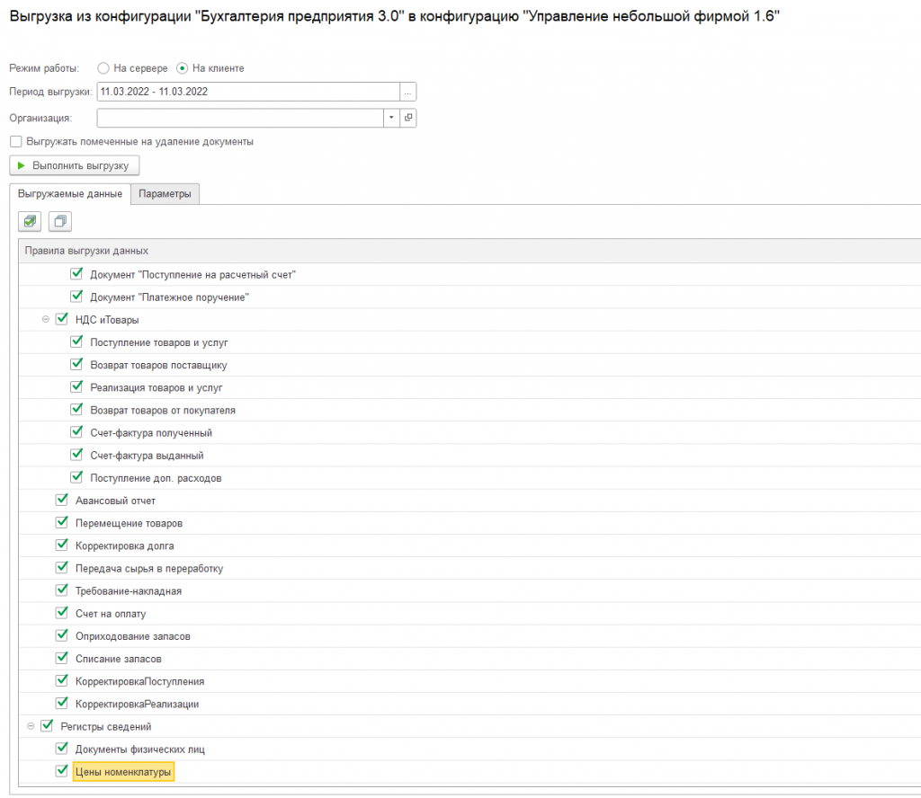The image size is (921, 798).
Task: Uncheck Перемещение товаров checkbox
Action: pyautogui.click(x=62, y=522)
